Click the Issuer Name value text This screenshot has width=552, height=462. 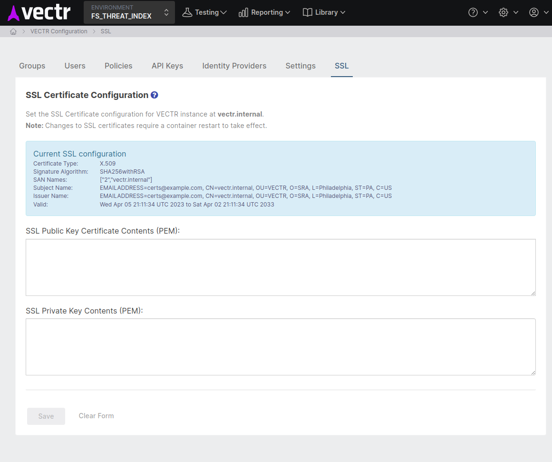246,196
